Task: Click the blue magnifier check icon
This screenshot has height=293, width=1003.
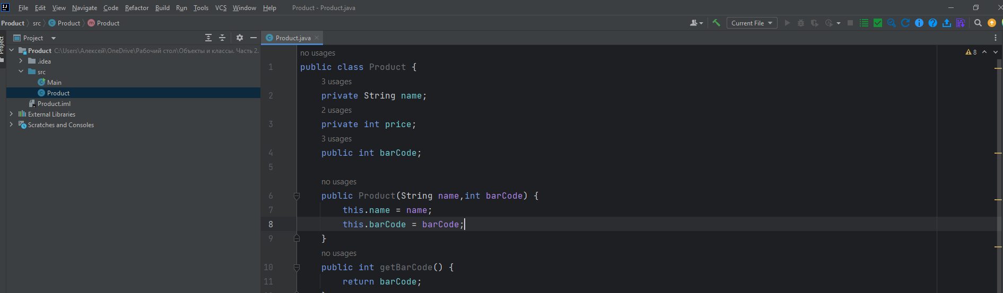Action: [x=892, y=23]
